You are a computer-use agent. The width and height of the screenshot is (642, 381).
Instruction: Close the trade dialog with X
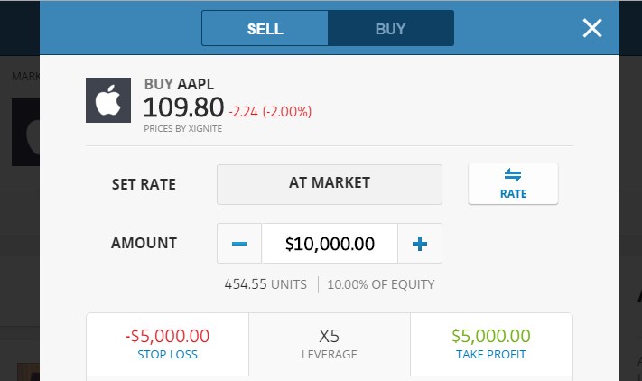592,28
